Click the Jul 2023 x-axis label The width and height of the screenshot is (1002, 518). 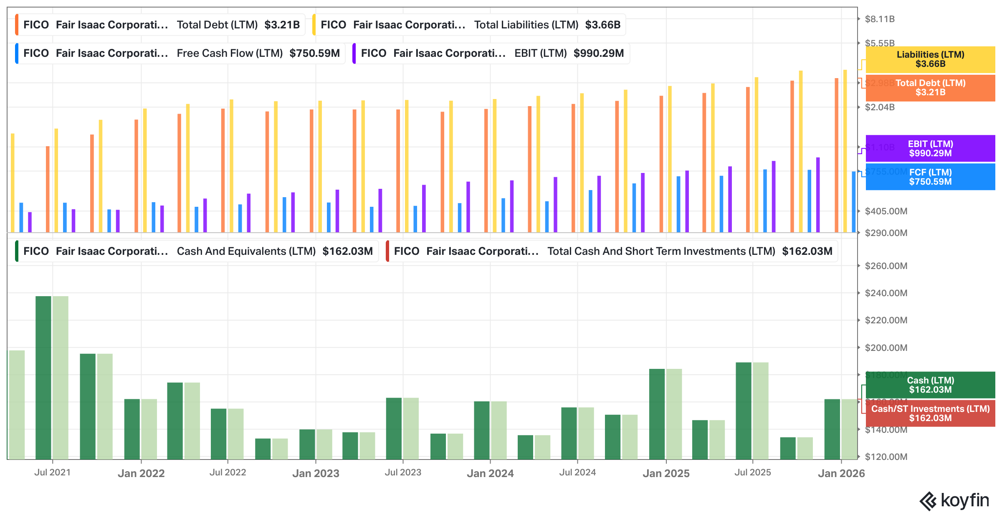tap(403, 472)
